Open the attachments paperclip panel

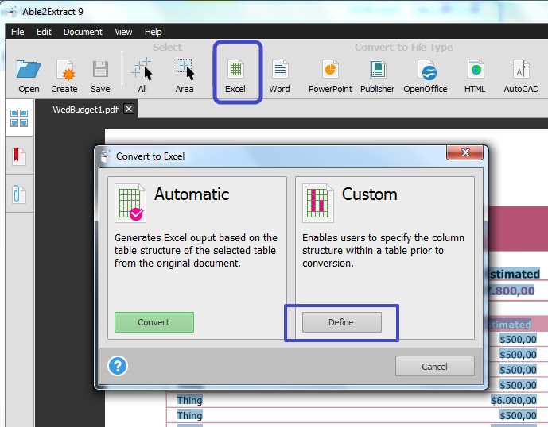point(19,194)
